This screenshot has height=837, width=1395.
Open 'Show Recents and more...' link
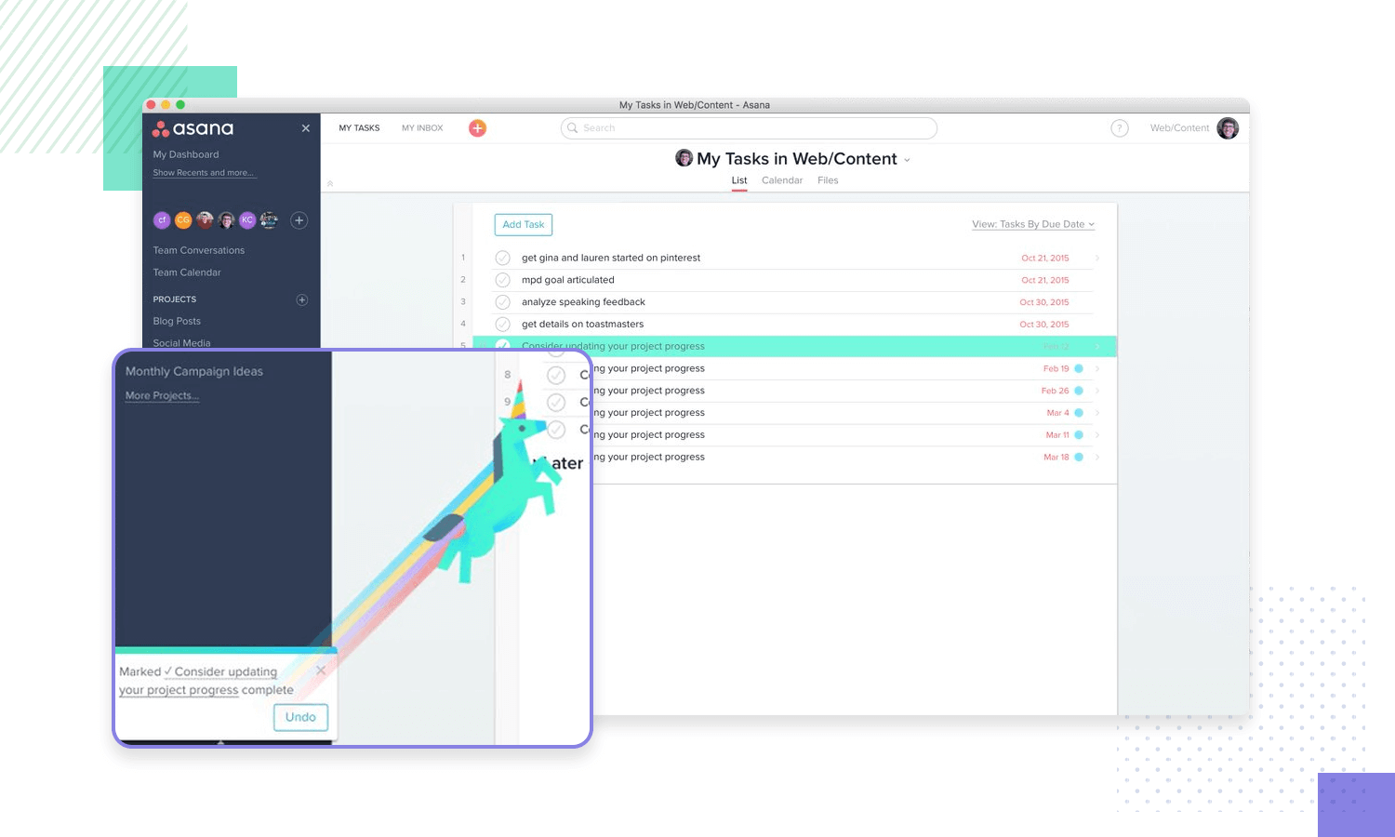(204, 173)
